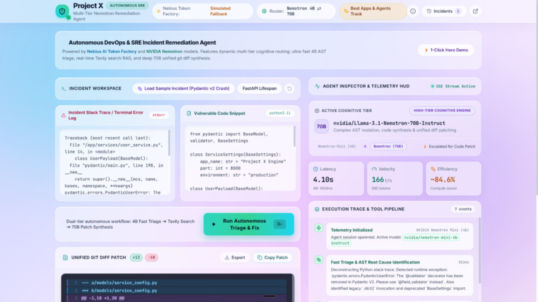The height and width of the screenshot is (302, 538).
Task: Select the Nemotron (70B) tier pill
Action: [388, 147]
